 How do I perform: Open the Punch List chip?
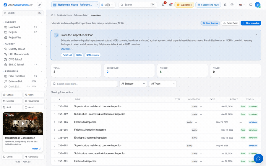click(67, 55)
